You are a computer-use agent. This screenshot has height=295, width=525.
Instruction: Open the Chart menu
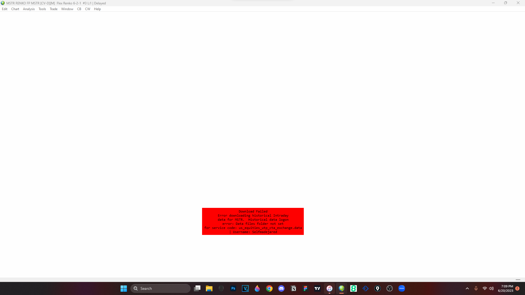[15, 9]
